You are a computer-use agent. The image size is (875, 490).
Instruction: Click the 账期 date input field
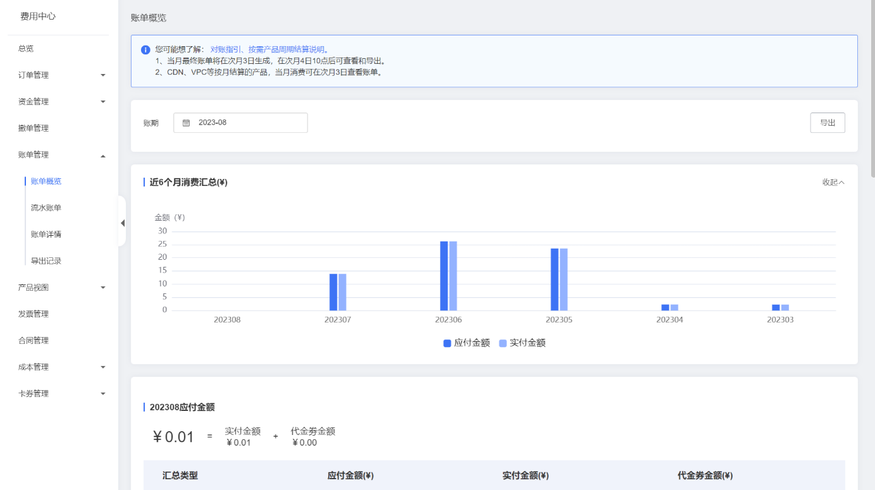247,123
